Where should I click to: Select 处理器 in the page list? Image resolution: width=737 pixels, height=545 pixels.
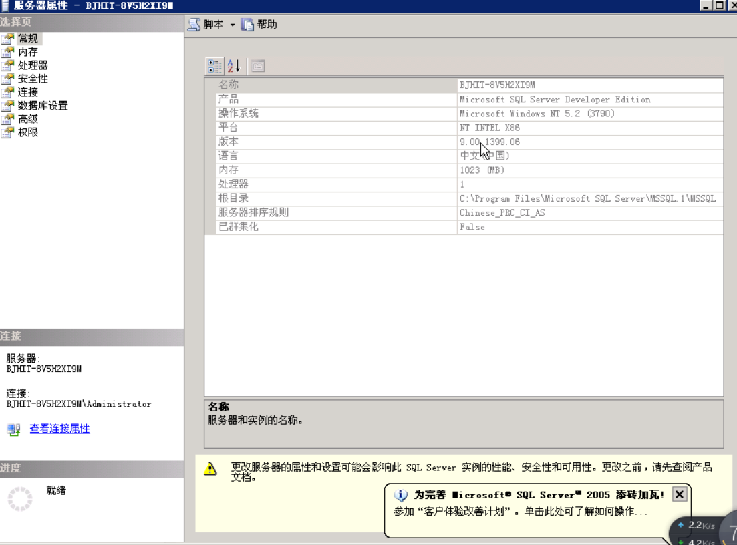point(33,65)
